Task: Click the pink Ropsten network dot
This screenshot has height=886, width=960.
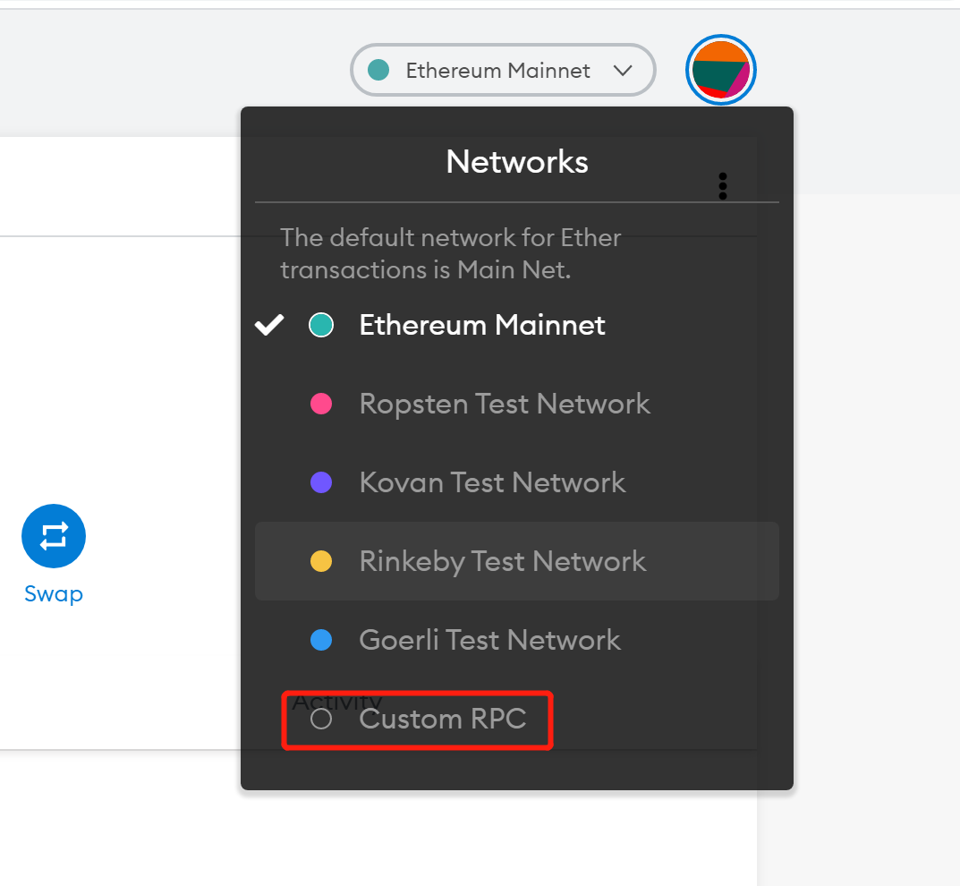Action: [x=320, y=404]
